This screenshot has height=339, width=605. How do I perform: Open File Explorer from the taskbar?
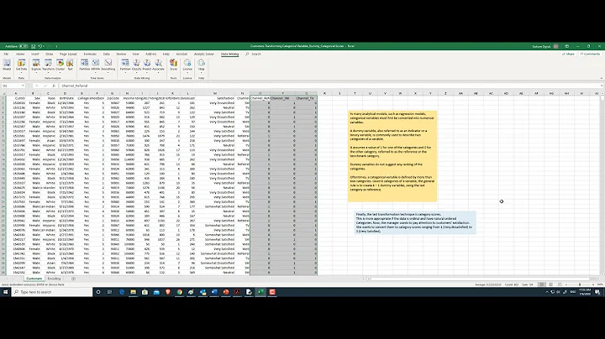tap(133, 292)
